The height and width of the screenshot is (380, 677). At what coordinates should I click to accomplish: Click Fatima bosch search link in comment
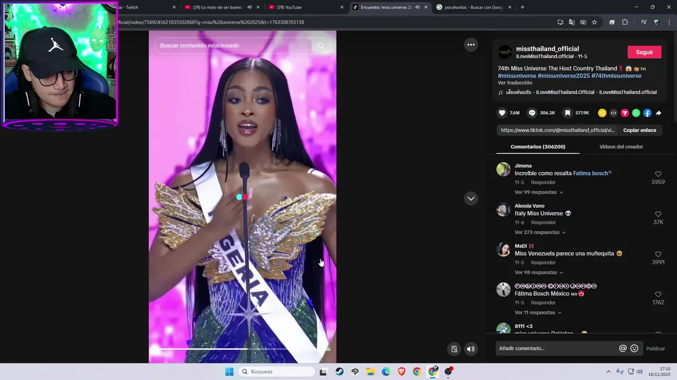[x=592, y=173]
